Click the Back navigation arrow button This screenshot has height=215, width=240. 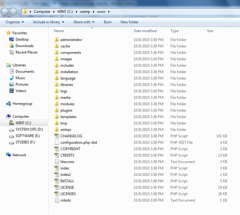(x=5, y=12)
